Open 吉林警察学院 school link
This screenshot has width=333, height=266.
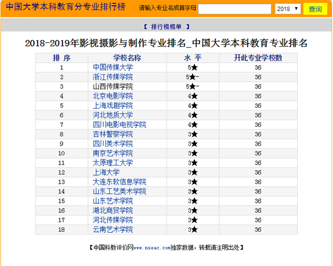113,134
